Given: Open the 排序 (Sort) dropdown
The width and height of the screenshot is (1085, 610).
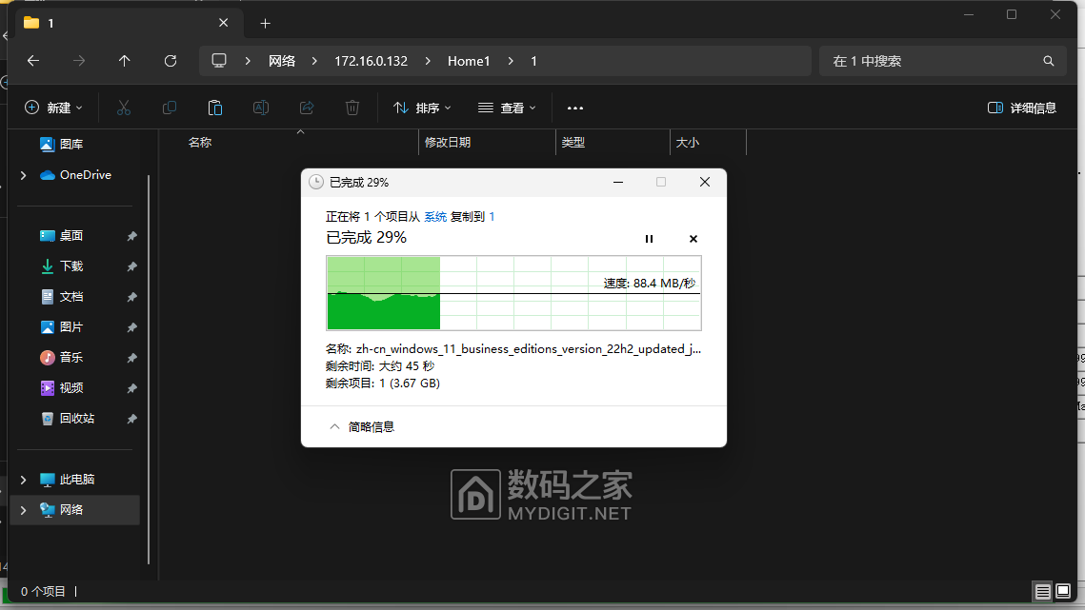Looking at the screenshot, I should 422,108.
